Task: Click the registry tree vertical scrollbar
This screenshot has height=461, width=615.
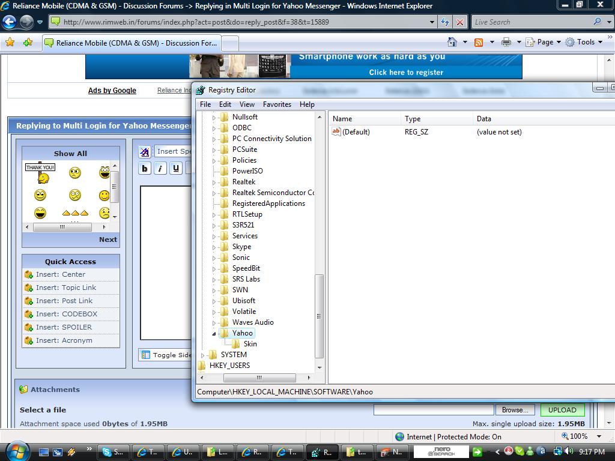Action: pyautogui.click(x=320, y=316)
